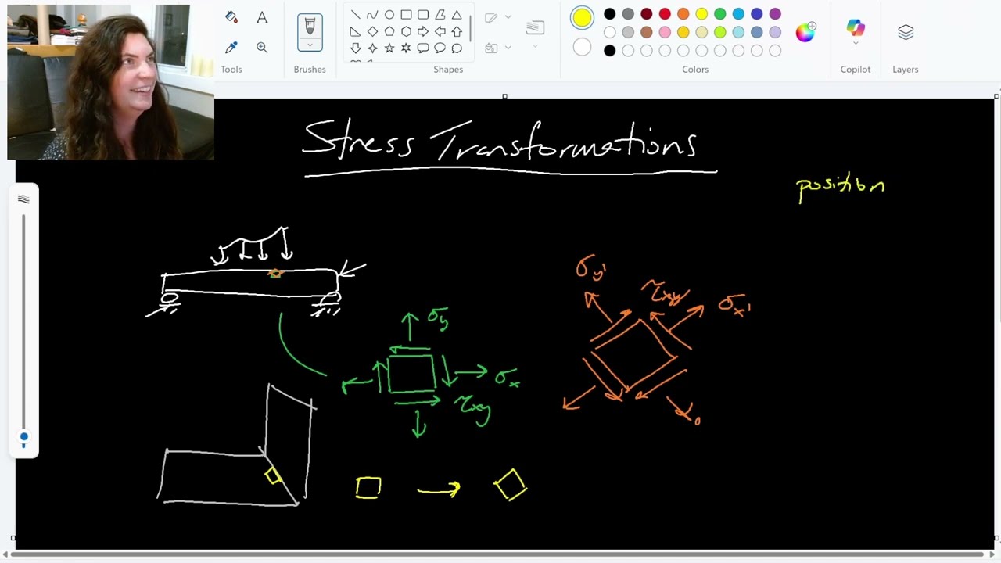The width and height of the screenshot is (1001, 563).
Task: Pick the dark gray color swatch
Action: (x=628, y=14)
